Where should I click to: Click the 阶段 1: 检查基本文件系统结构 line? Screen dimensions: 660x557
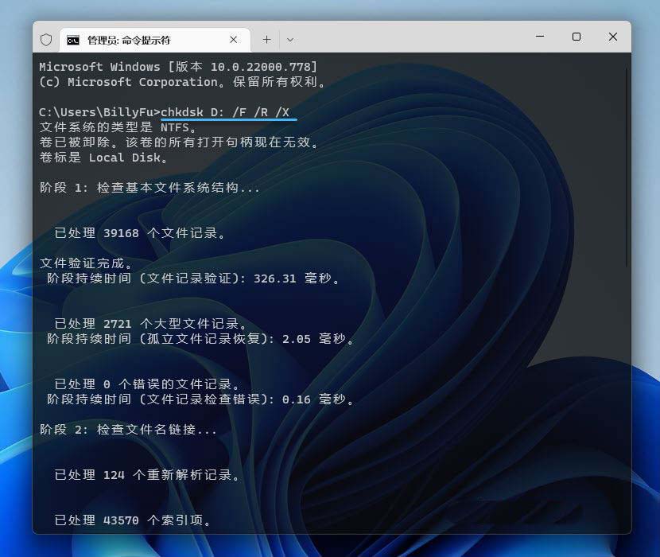pos(149,189)
